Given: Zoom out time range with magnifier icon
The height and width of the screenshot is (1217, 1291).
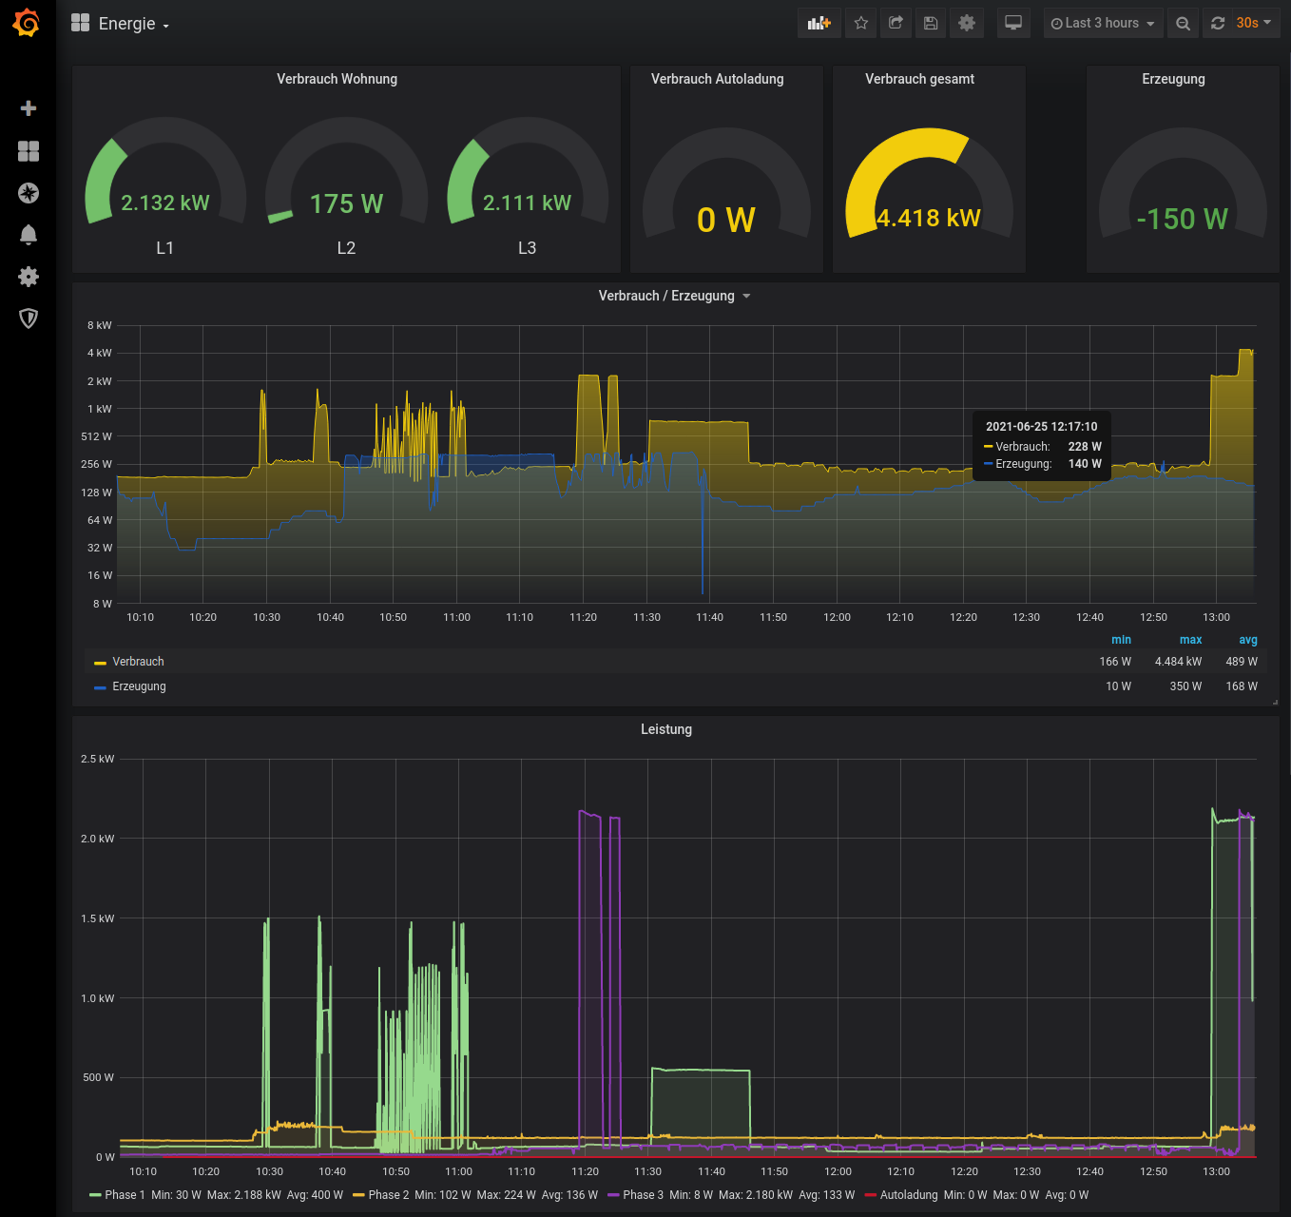Looking at the screenshot, I should [x=1183, y=23].
